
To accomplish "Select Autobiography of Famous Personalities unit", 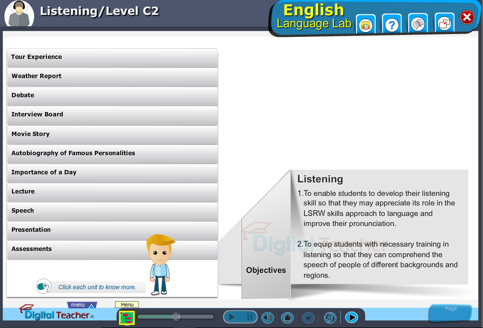I will click(x=112, y=154).
